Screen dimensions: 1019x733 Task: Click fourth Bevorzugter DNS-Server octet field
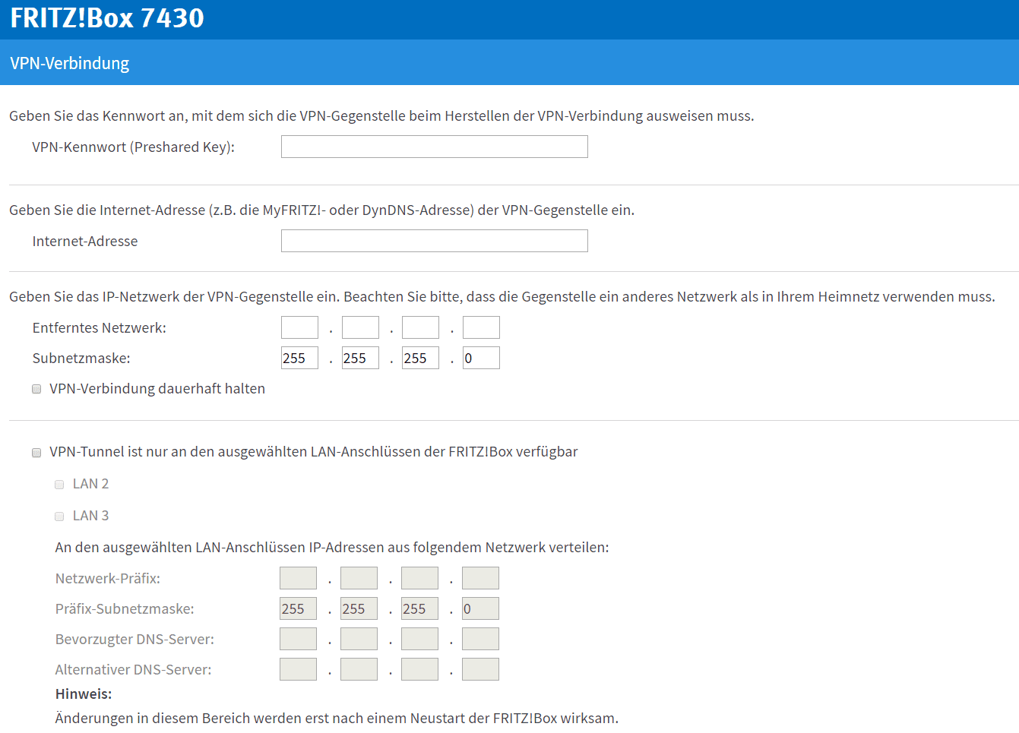tap(480, 639)
